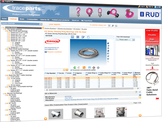162x122 pixels.
Task: Open the News menu item
Action: (x=22, y=19)
